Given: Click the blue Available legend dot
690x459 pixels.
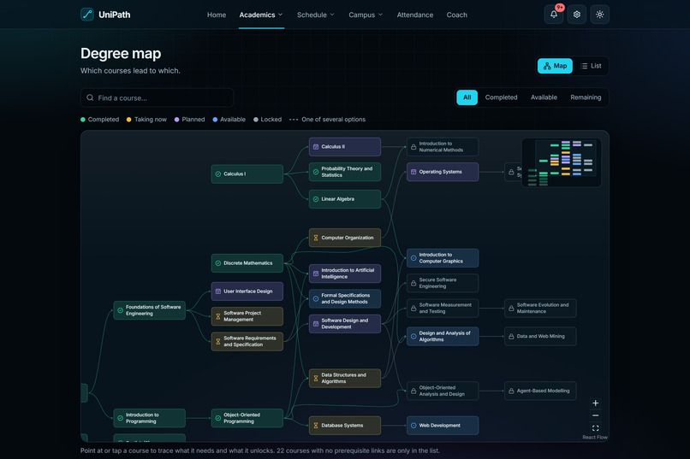Looking at the screenshot, I should pos(215,120).
